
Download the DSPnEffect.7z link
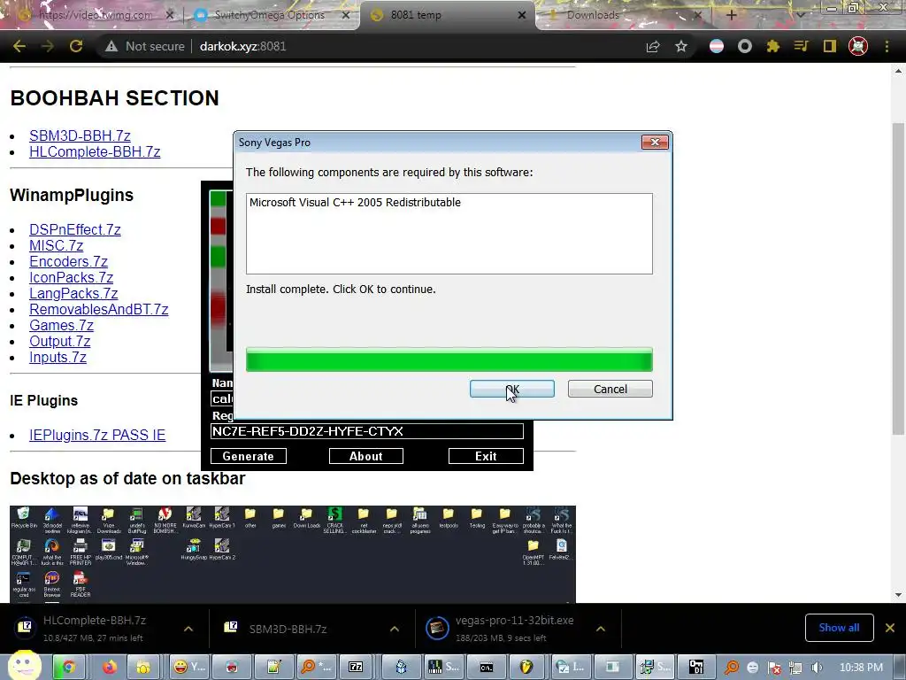tap(75, 230)
